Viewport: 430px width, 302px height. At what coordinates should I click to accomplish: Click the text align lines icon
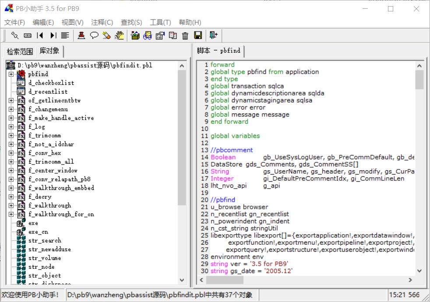tap(65, 35)
